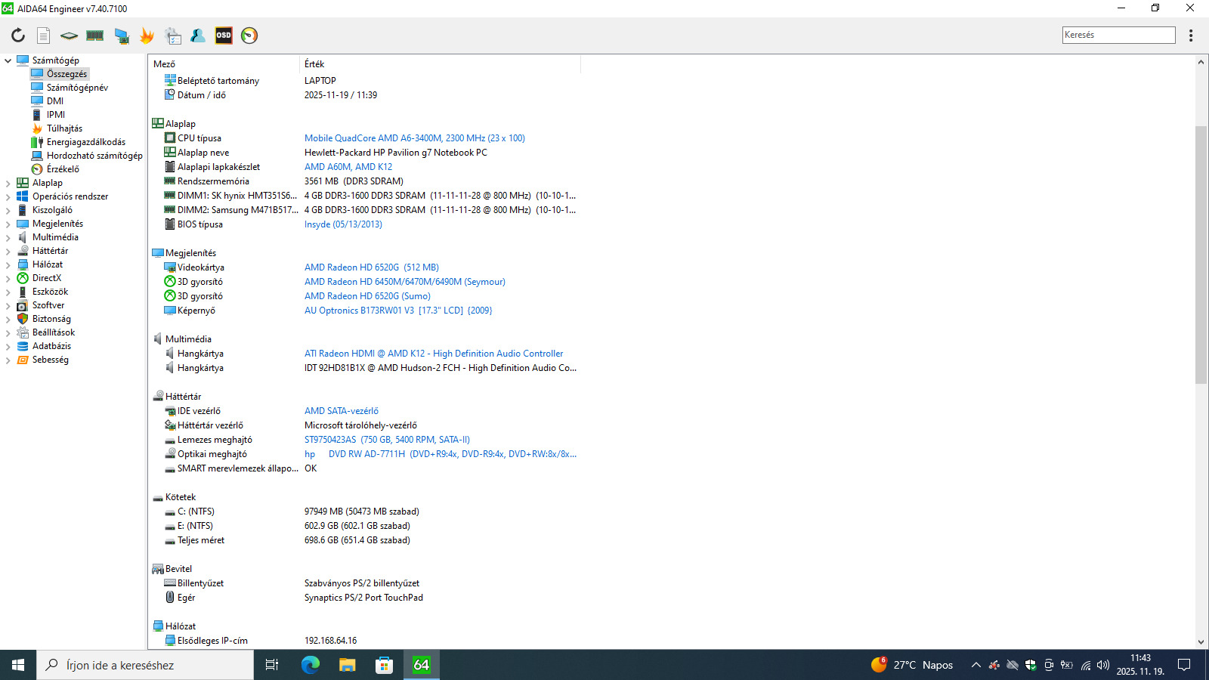Open the notification center icon
Image resolution: width=1209 pixels, height=680 pixels.
click(1184, 665)
